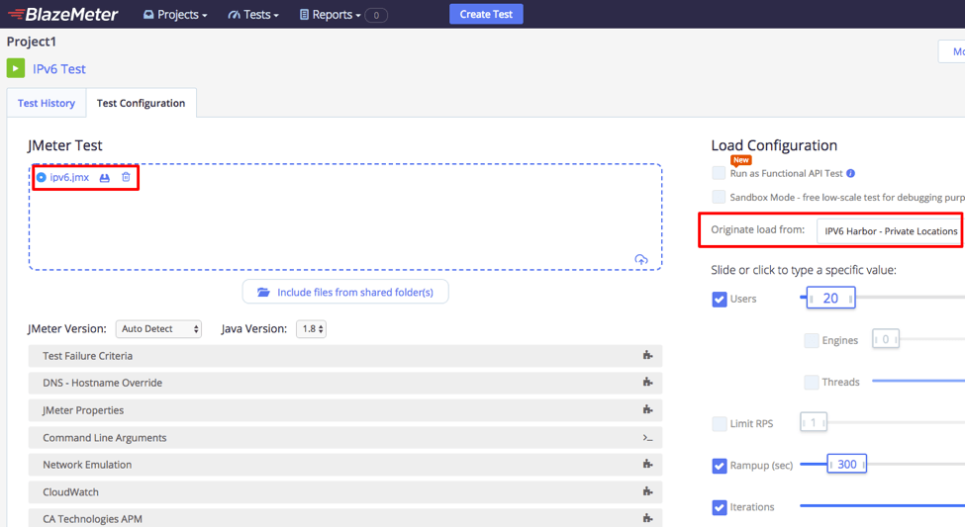Expand the CloudWatch section

tap(345, 492)
